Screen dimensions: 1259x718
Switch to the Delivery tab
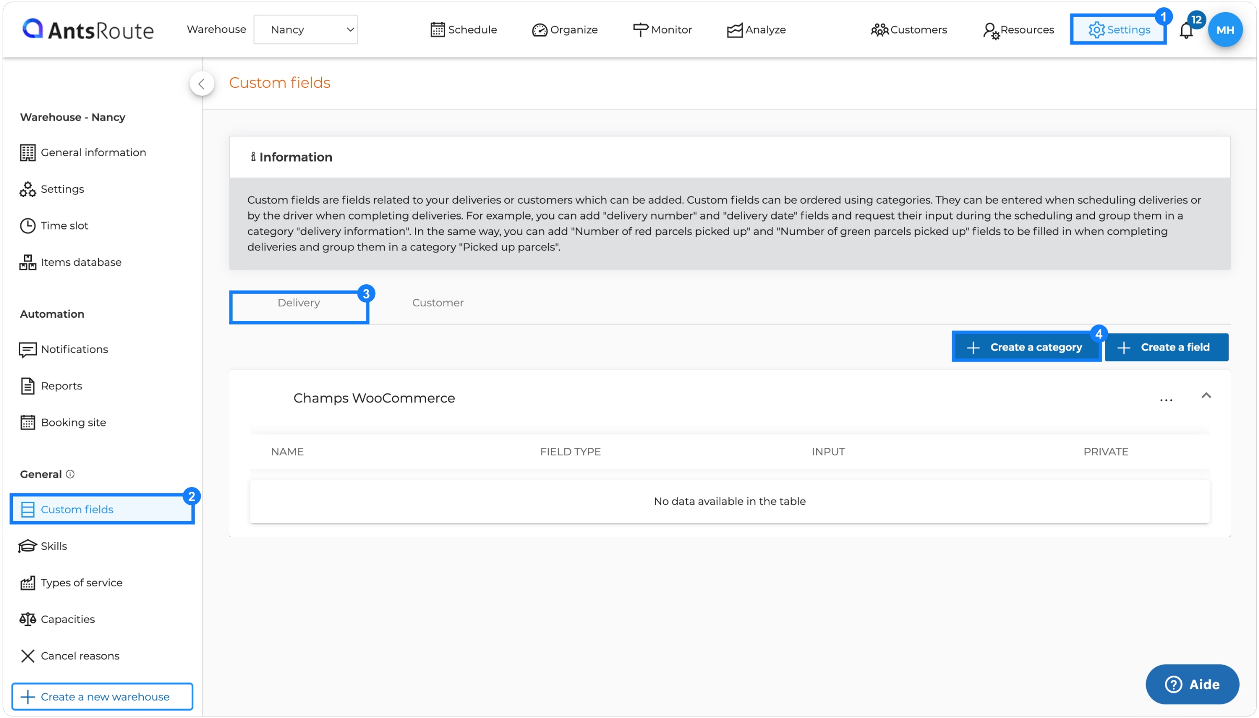point(299,307)
